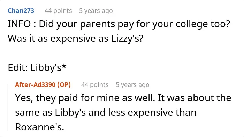Click the word Yes starting the OP's reply
The width and height of the screenshot is (244, 137).
[x=24, y=98]
